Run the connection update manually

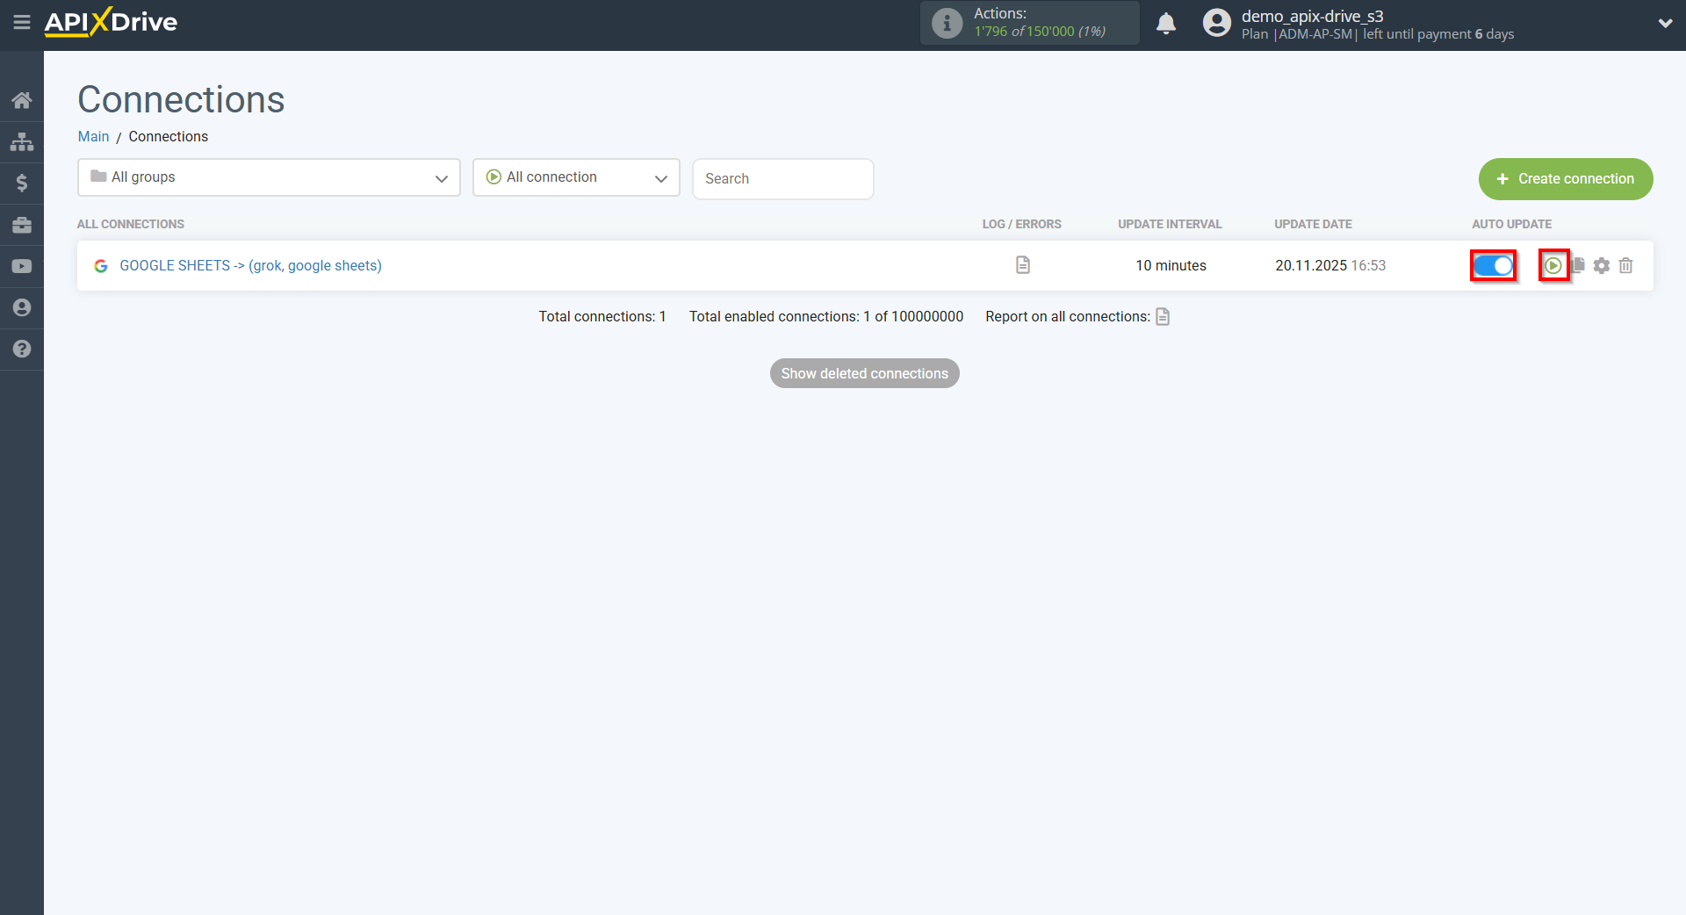click(1553, 265)
